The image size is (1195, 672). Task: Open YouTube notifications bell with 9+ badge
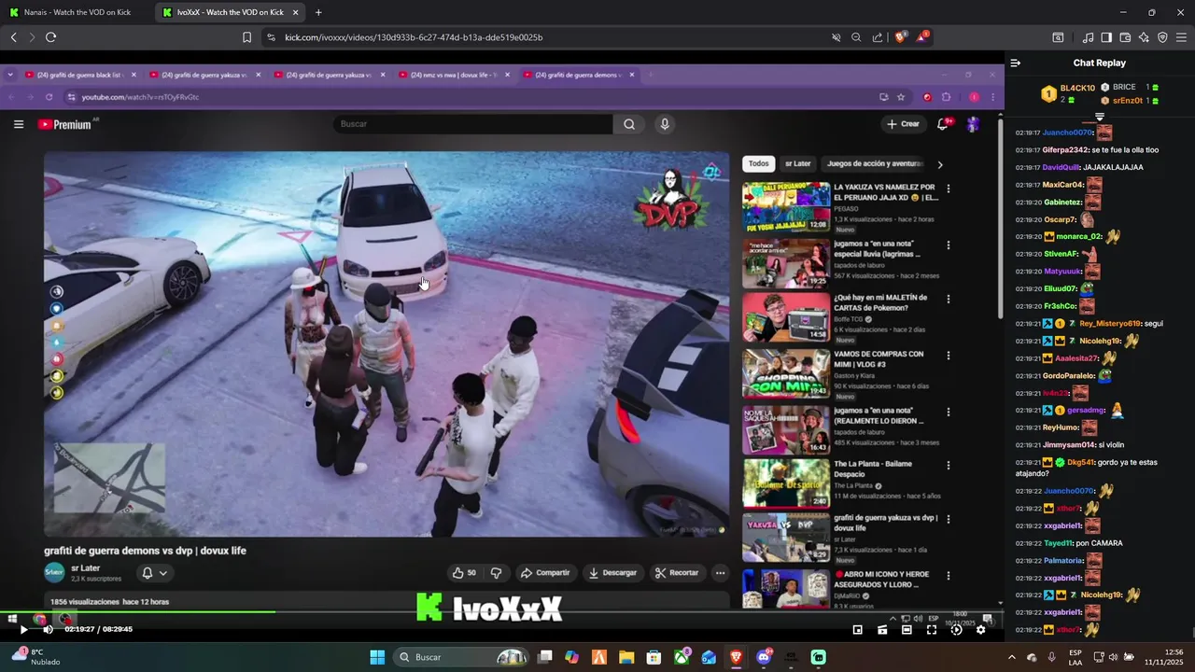pos(944,123)
